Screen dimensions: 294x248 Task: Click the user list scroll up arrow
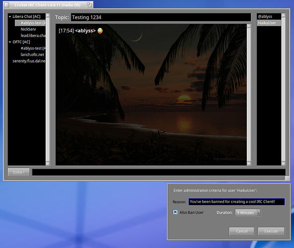[283, 15]
